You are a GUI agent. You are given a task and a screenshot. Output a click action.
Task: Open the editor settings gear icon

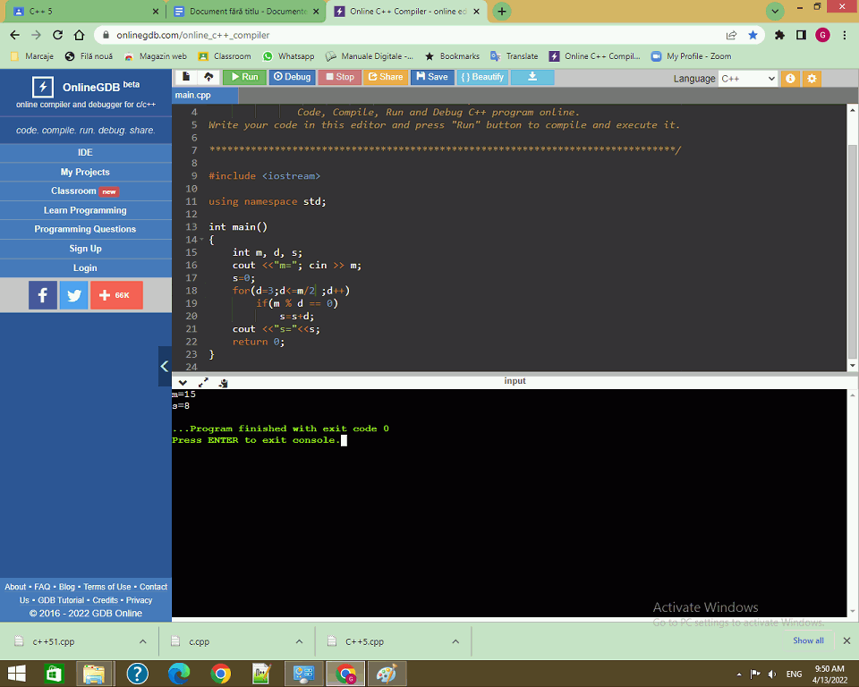tap(812, 79)
